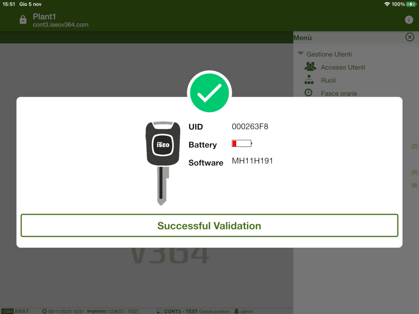This screenshot has height=314, width=419.
Task: Click the (2) count in menu
Action: [x=414, y=146]
